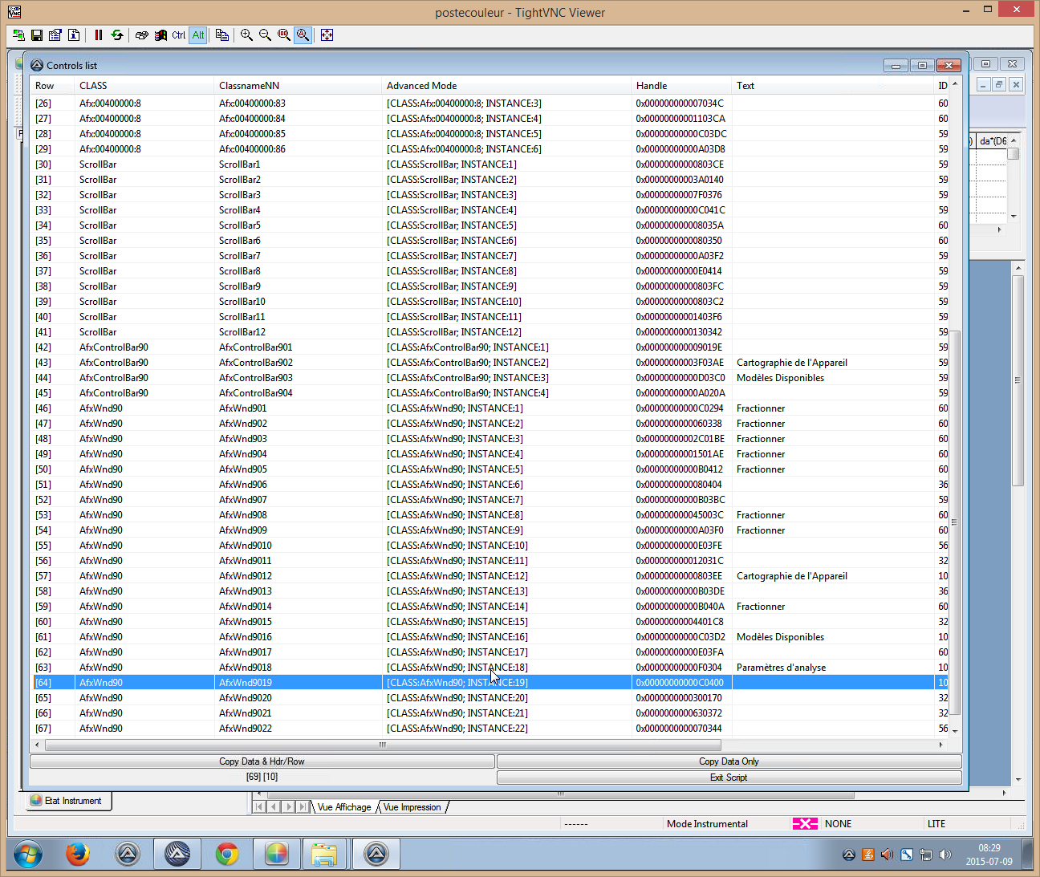This screenshot has height=877, width=1040.
Task: Select row 57 Cartographie de l'Appareil
Action: tap(490, 576)
